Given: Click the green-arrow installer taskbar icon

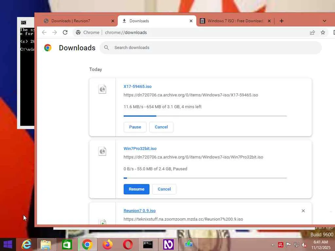Looking at the screenshot, I should pos(189,244).
